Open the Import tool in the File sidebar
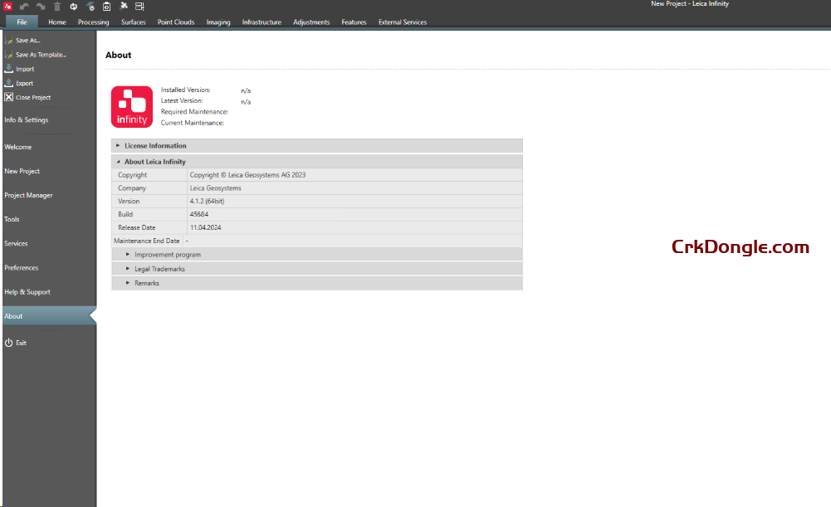Viewport: 831px width, 507px height. point(25,69)
